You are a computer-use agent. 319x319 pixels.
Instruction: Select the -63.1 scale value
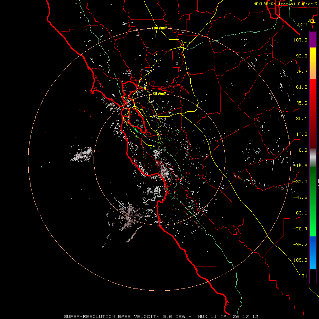[x=300, y=213]
